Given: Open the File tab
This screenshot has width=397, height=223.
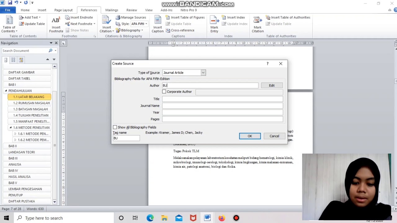Looking at the screenshot, I should click(x=7, y=10).
